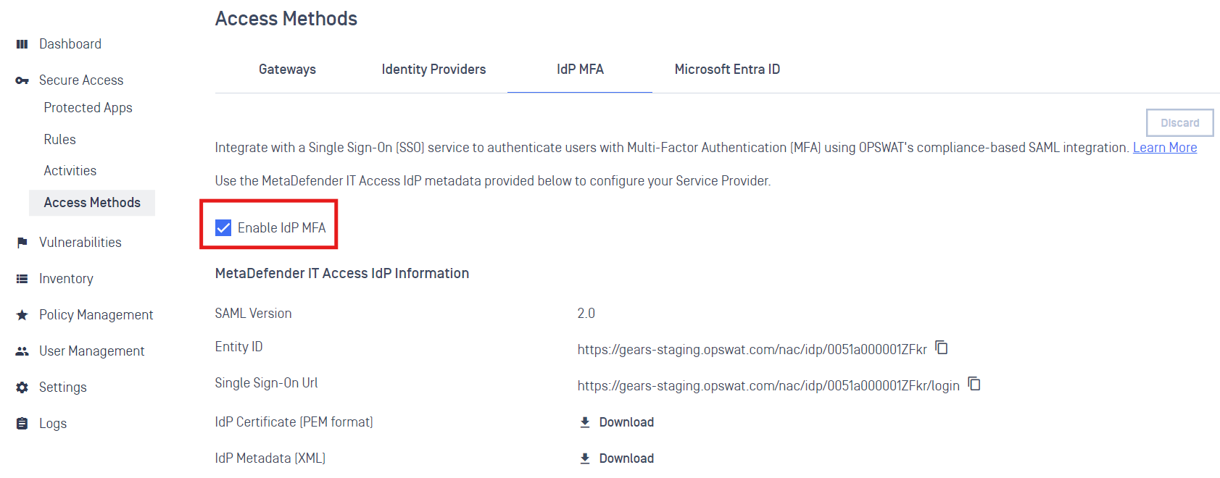The height and width of the screenshot is (478, 1220).
Task: Copy the Entity ID URL
Action: [x=942, y=348]
